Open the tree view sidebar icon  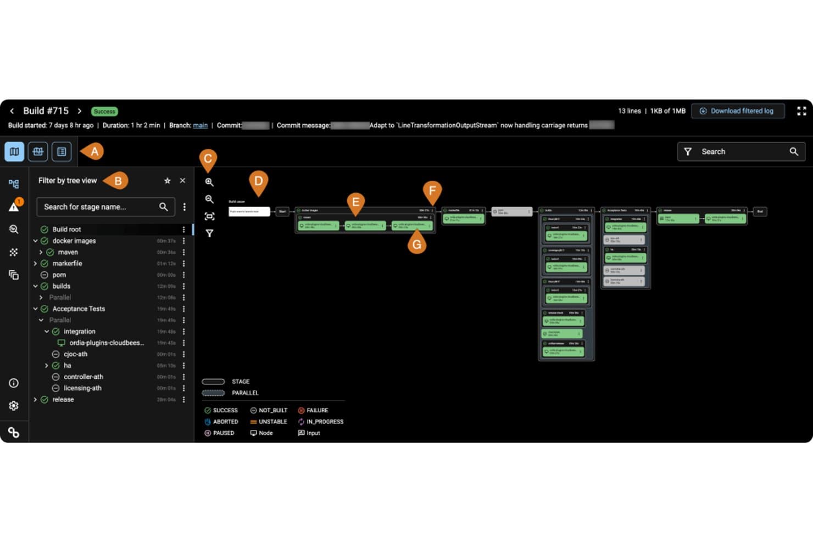[x=14, y=184]
